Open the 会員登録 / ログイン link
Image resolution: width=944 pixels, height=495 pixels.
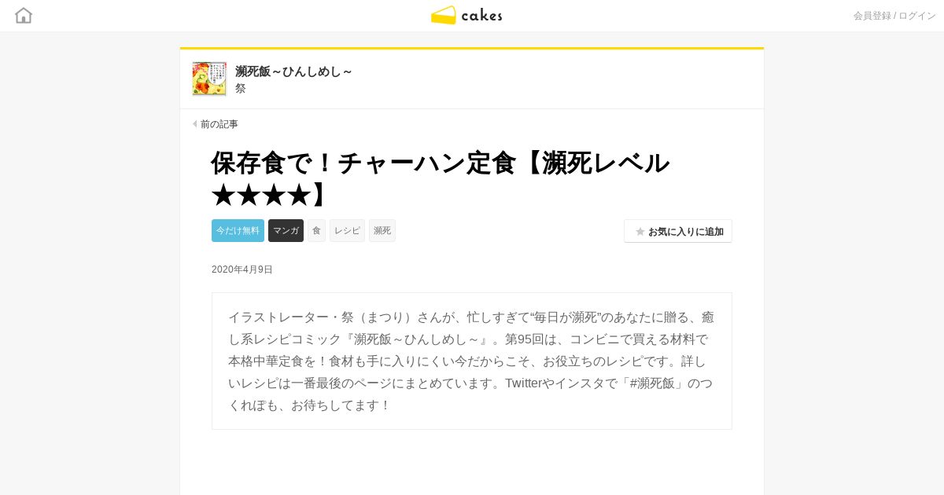[x=894, y=16]
